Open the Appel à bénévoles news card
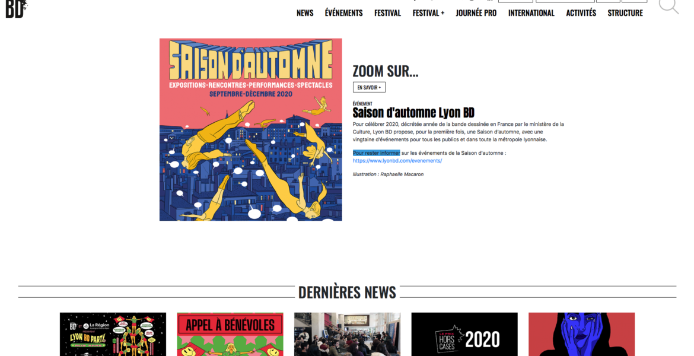694x356 pixels. 230,334
